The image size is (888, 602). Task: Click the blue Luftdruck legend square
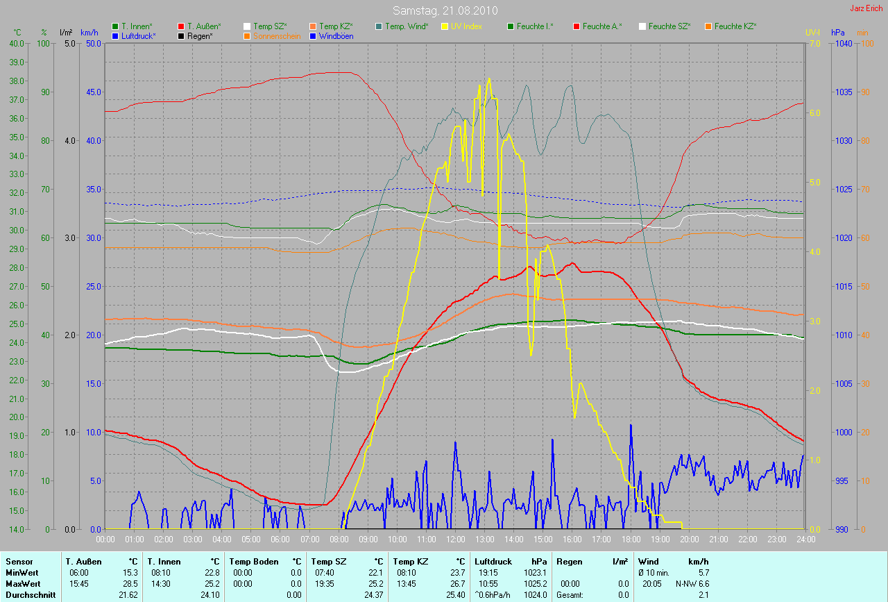(115, 35)
